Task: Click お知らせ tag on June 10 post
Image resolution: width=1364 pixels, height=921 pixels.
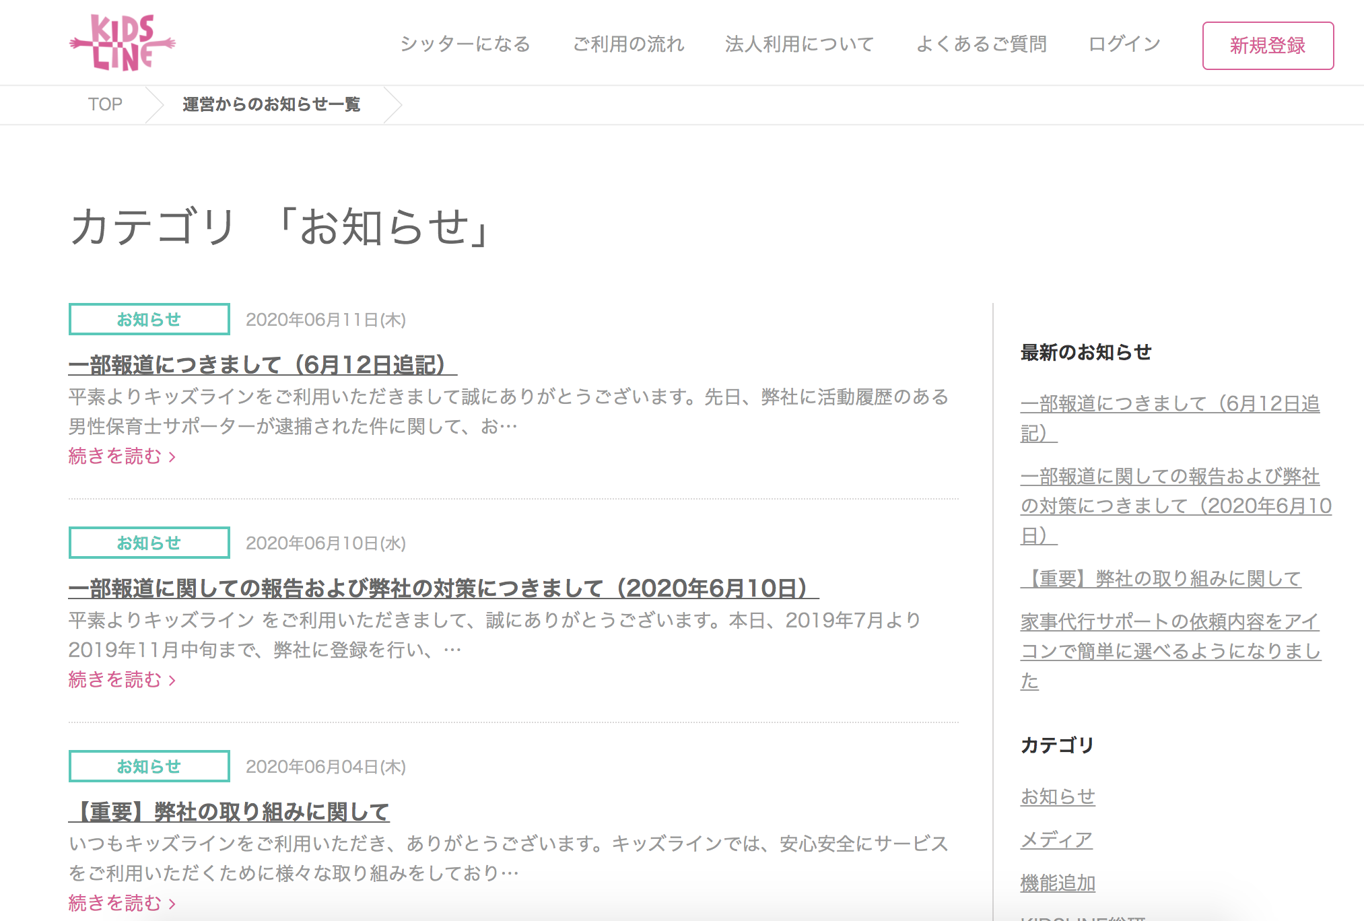Action: pyautogui.click(x=149, y=543)
